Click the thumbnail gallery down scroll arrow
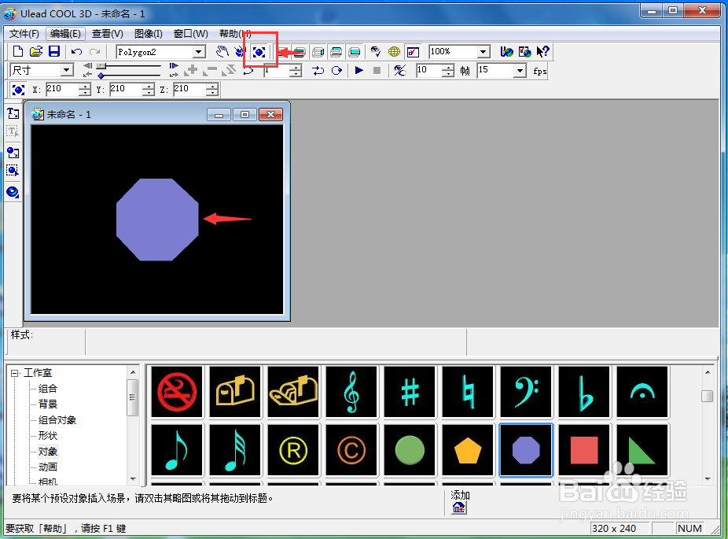This screenshot has height=539, width=728. [707, 478]
